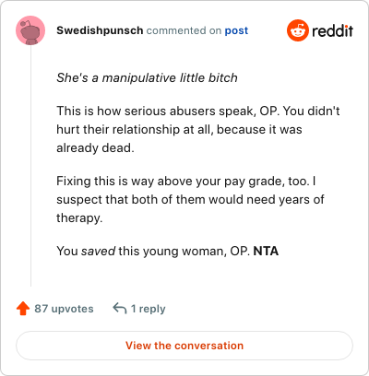This screenshot has height=376, width=369.
Task: Click the Reddit Snoo logo icon
Action: pyautogui.click(x=298, y=30)
